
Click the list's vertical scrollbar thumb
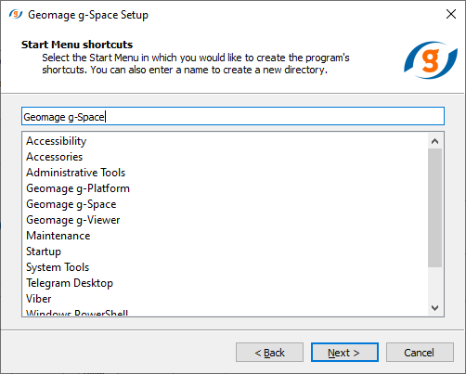(434, 208)
